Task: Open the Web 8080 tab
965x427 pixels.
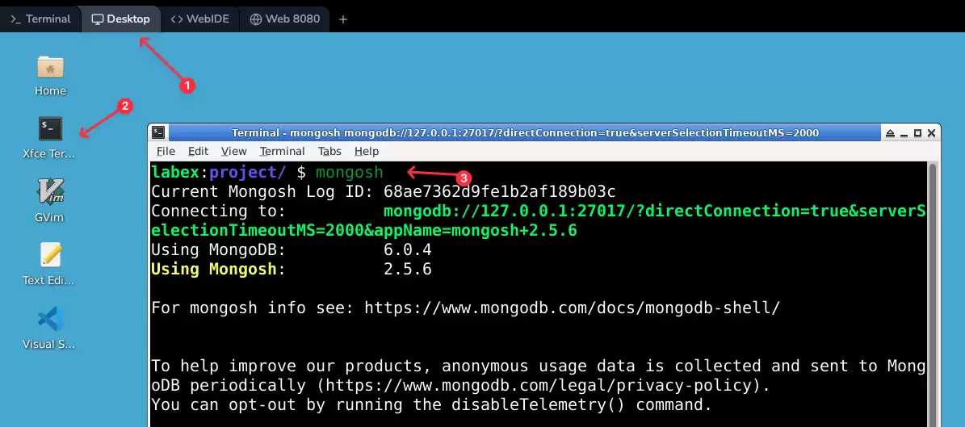Action: point(285,19)
